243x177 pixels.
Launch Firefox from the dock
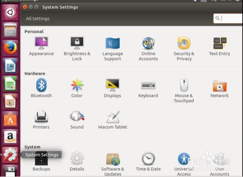click(x=10, y=48)
